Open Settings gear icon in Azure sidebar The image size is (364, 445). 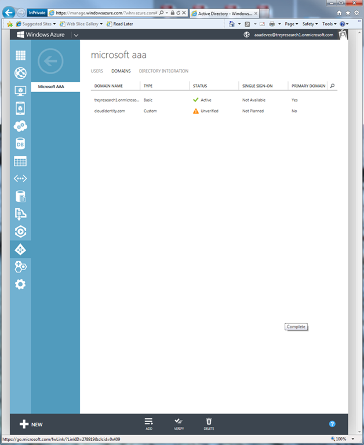coord(20,284)
